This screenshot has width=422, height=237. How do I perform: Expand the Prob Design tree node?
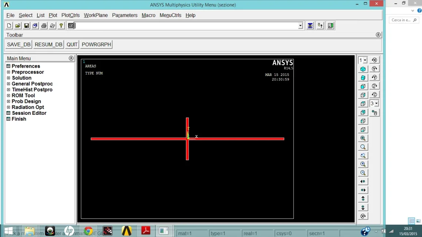9,101
